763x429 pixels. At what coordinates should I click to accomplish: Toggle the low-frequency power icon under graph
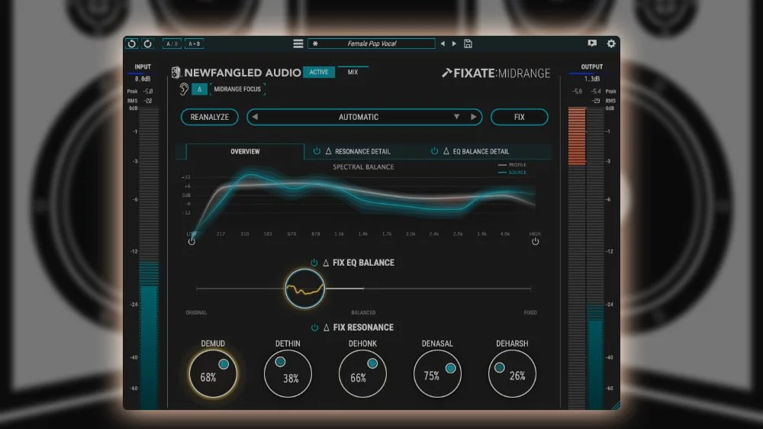pos(192,241)
